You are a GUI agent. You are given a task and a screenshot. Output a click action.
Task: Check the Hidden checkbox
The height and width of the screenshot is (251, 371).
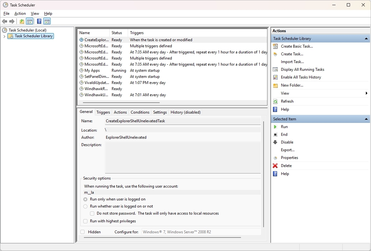(x=82, y=232)
